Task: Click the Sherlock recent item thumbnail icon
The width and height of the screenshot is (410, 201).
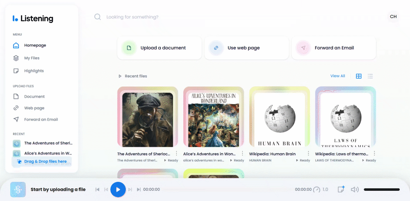Action: pos(17,143)
